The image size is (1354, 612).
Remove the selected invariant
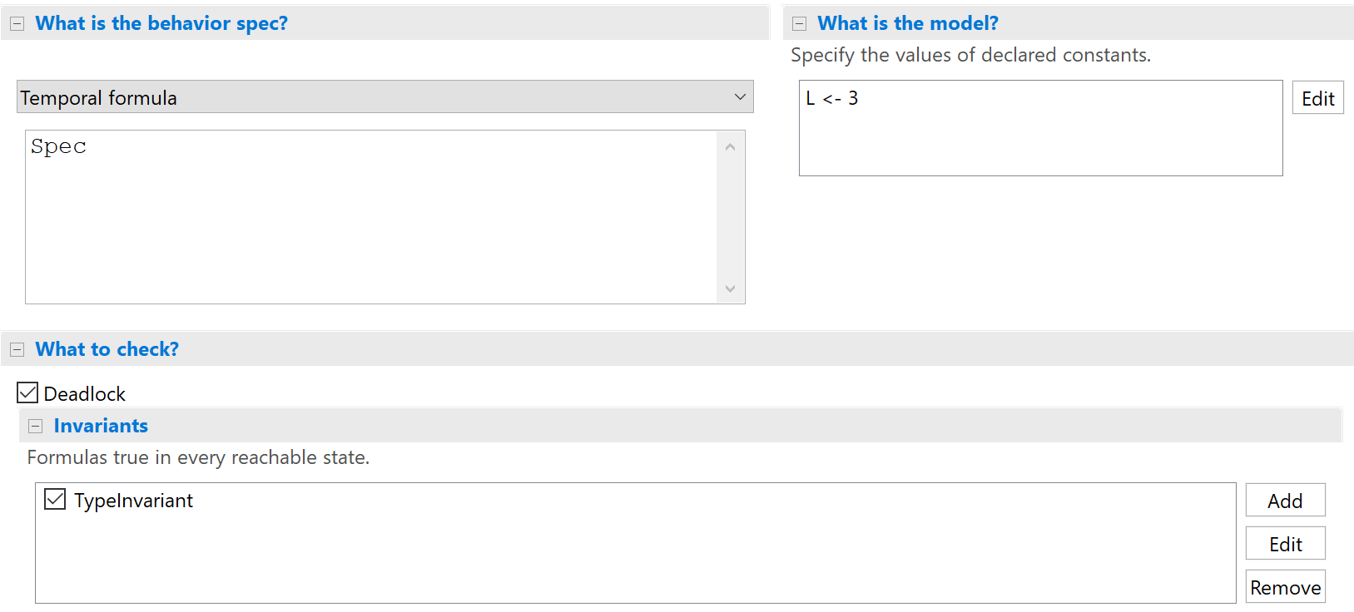click(x=1285, y=587)
